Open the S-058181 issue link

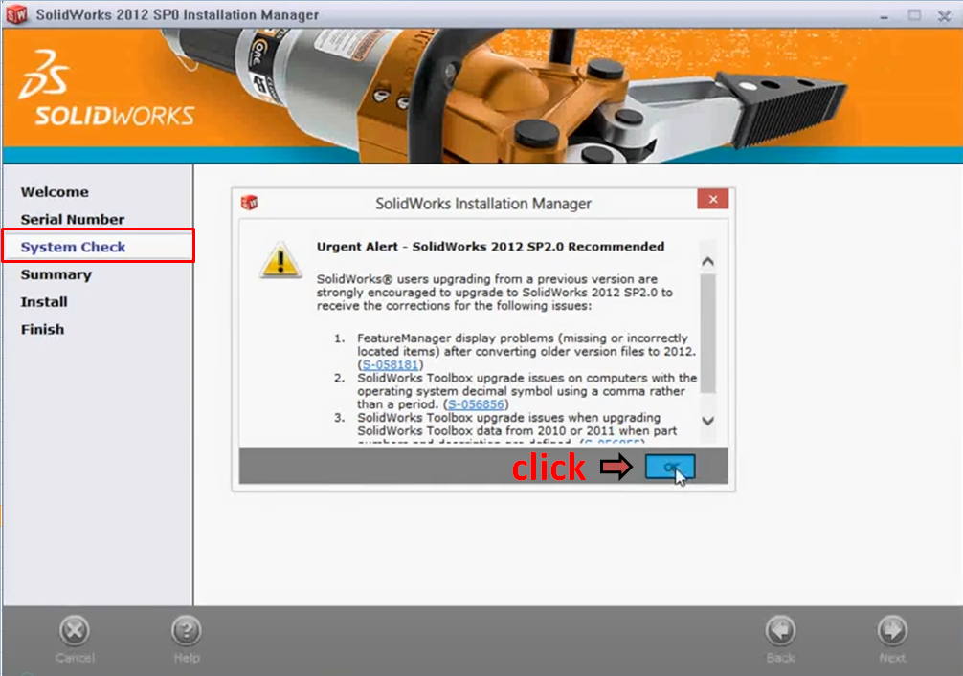[x=390, y=364]
